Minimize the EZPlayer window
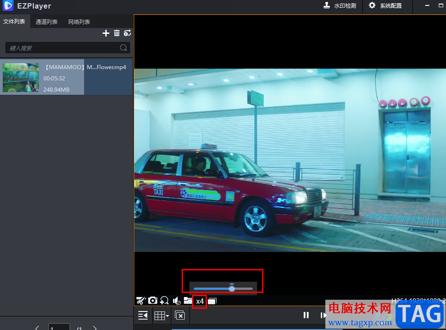Screen dimensions: 446x330 pyautogui.click(x=427, y=6)
